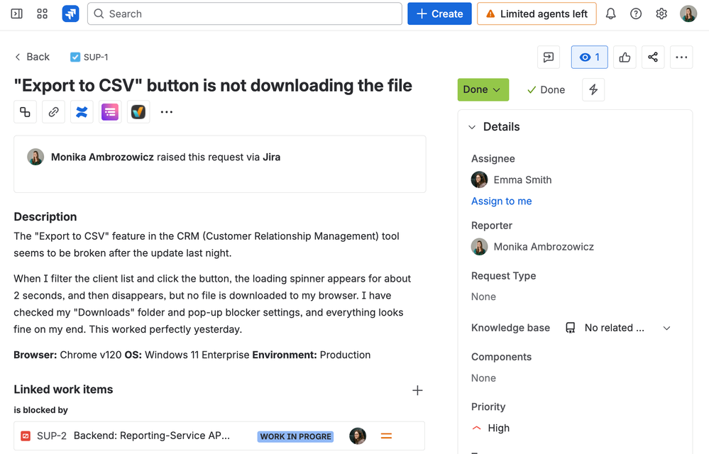Select the purple forms icon on the toolbar
The width and height of the screenshot is (709, 454).
(109, 111)
